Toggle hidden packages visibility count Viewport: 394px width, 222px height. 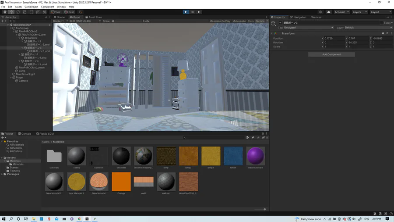click(265, 137)
